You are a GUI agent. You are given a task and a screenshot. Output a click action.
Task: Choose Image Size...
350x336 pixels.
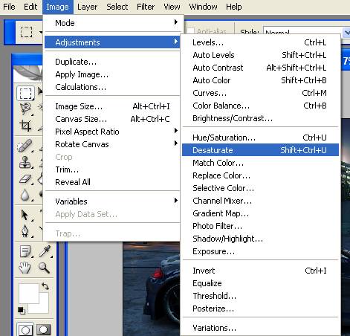[112, 106]
